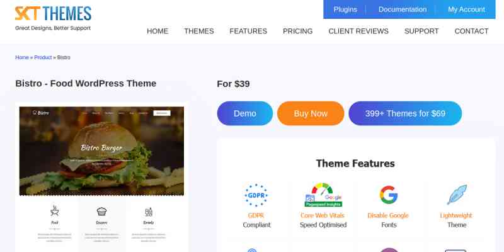Open the Themes menu item
The image size is (504, 252).
(x=199, y=31)
